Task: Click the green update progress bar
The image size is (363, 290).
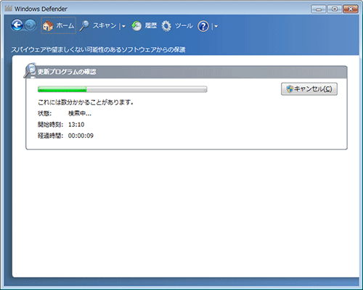Action: click(x=123, y=89)
